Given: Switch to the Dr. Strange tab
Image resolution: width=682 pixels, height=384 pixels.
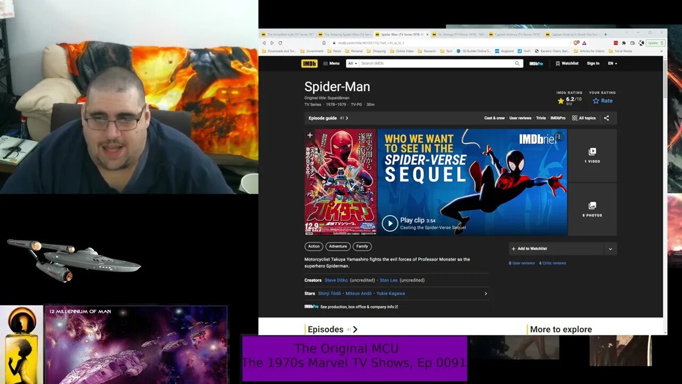Looking at the screenshot, I should pos(458,34).
